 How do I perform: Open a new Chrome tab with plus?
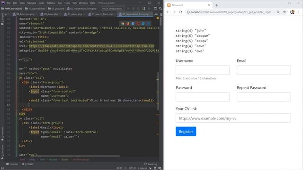217,5
